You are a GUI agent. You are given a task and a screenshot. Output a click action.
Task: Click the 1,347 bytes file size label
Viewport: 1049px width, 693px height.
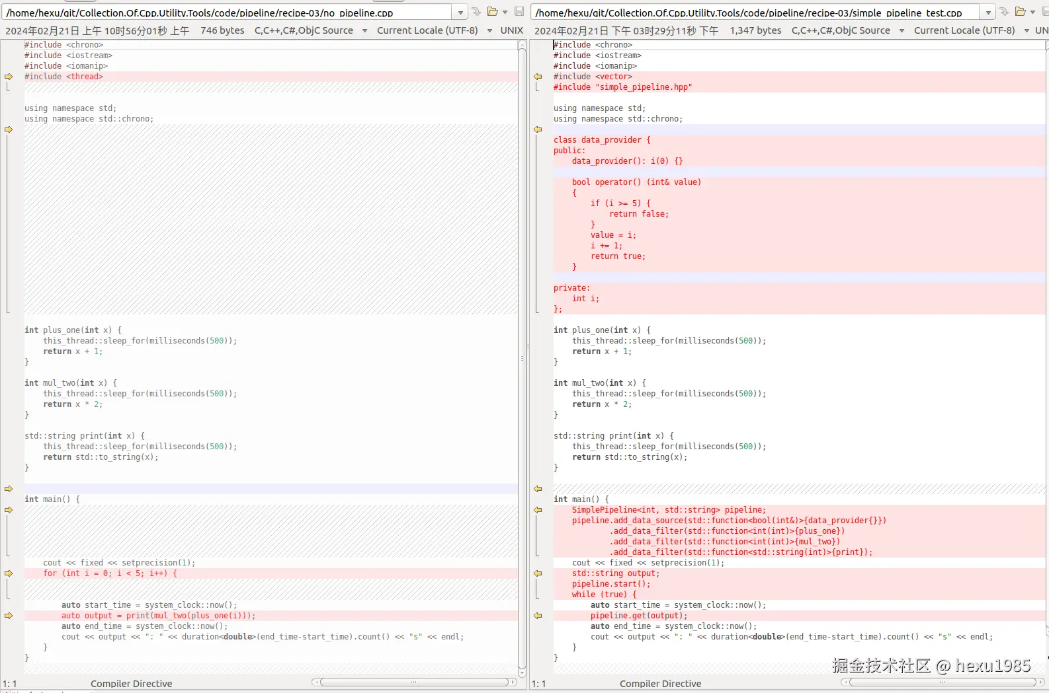coord(755,30)
